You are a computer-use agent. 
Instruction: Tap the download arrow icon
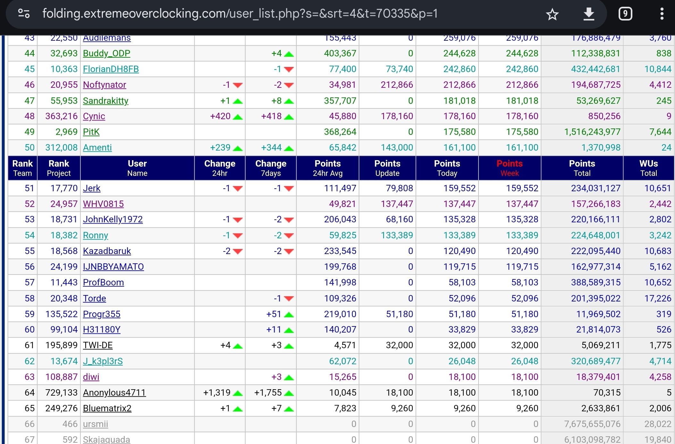(x=589, y=14)
